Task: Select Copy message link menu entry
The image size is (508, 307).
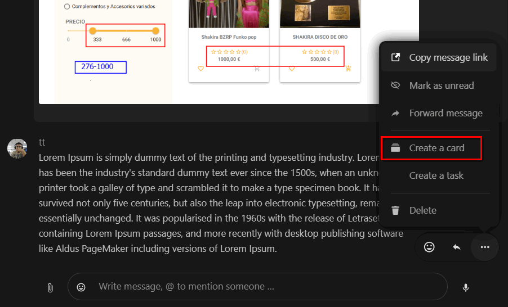Action: point(439,57)
